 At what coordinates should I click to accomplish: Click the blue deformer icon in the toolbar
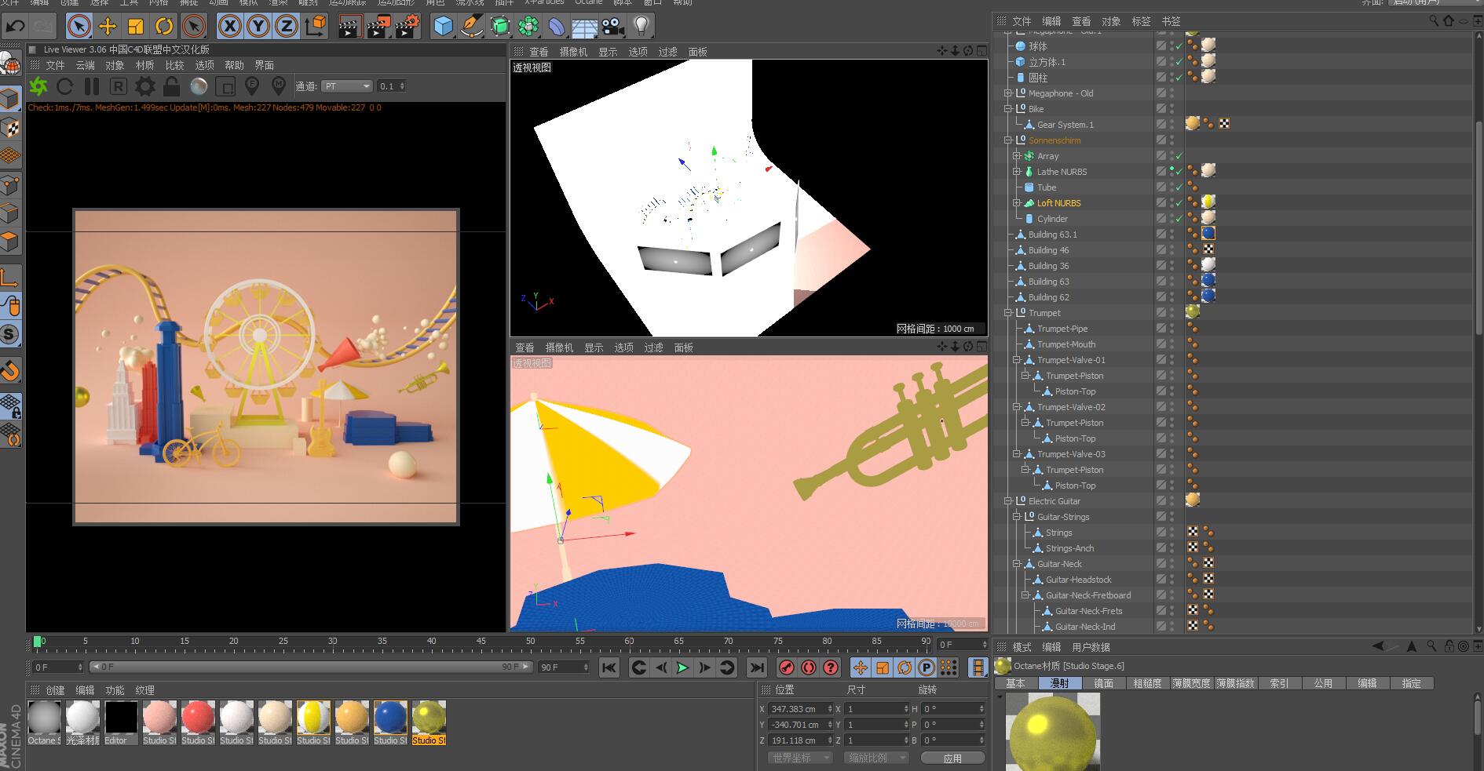pos(557,27)
